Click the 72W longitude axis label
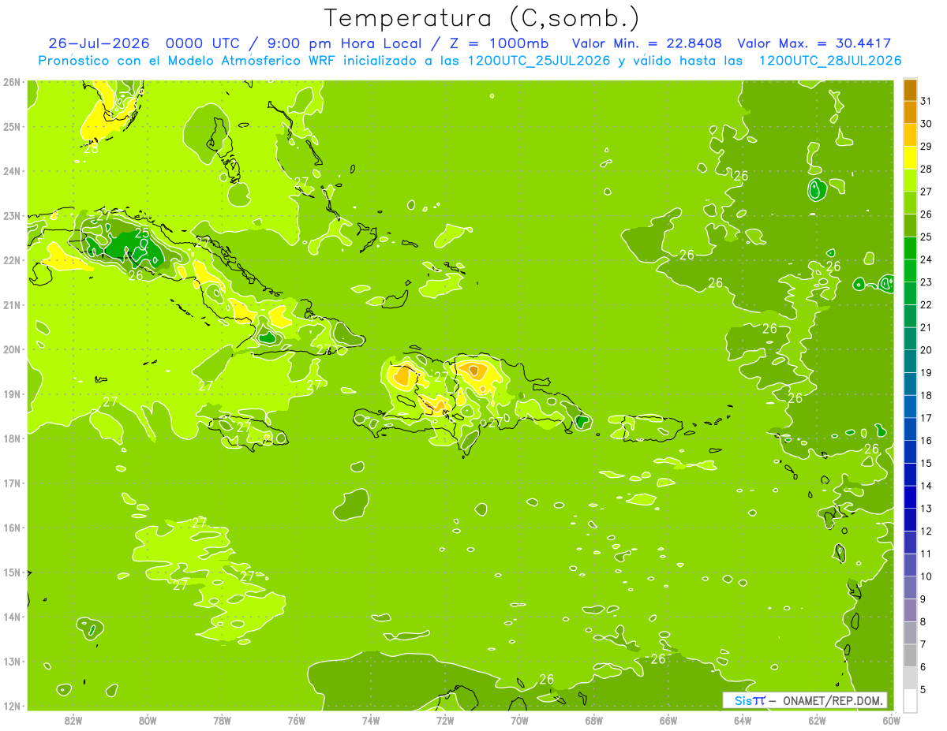The height and width of the screenshot is (731, 947). click(445, 719)
